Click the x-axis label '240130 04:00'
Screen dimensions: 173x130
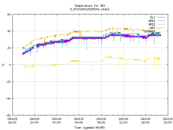[x=79, y=121]
